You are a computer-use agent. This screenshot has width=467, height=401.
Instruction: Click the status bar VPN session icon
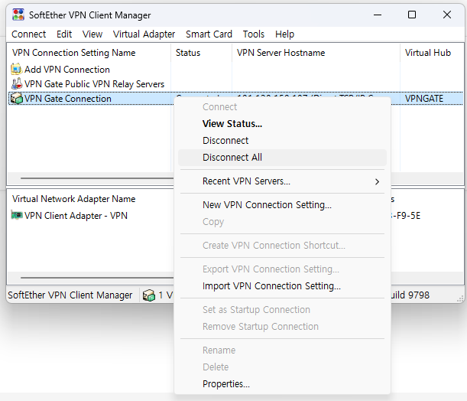[x=149, y=295]
